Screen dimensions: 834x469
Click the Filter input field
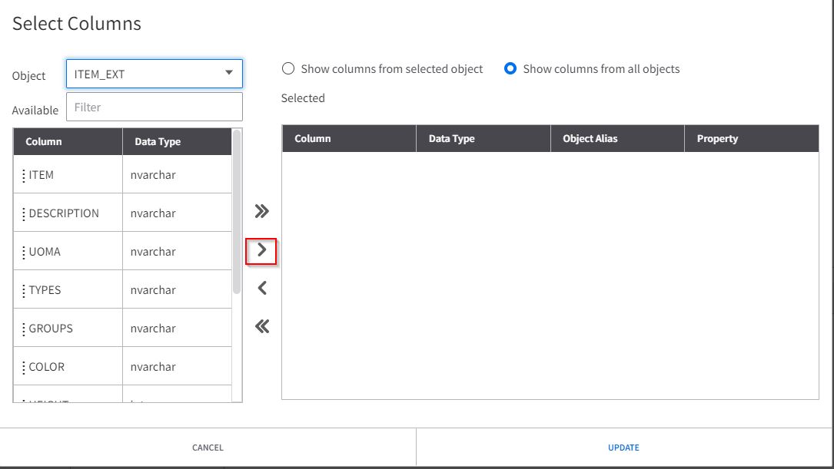154,107
